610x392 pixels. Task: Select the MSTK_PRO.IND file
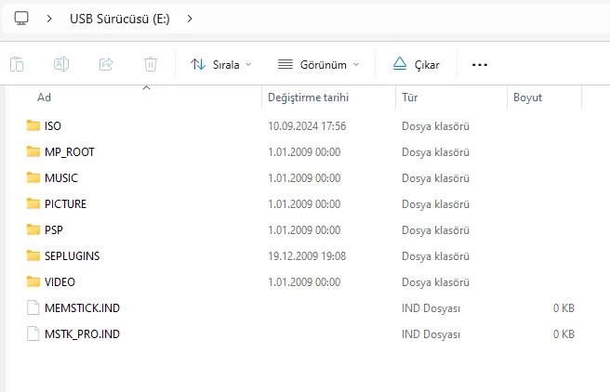click(82, 333)
